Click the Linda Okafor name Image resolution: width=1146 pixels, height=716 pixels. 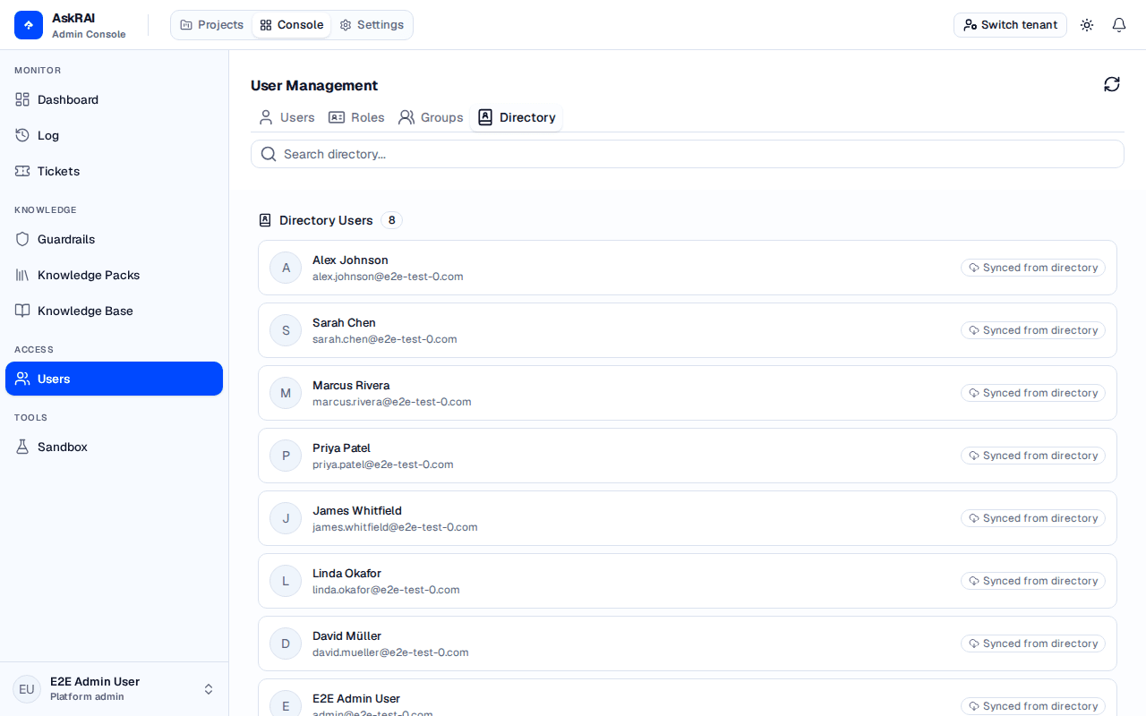(x=346, y=574)
